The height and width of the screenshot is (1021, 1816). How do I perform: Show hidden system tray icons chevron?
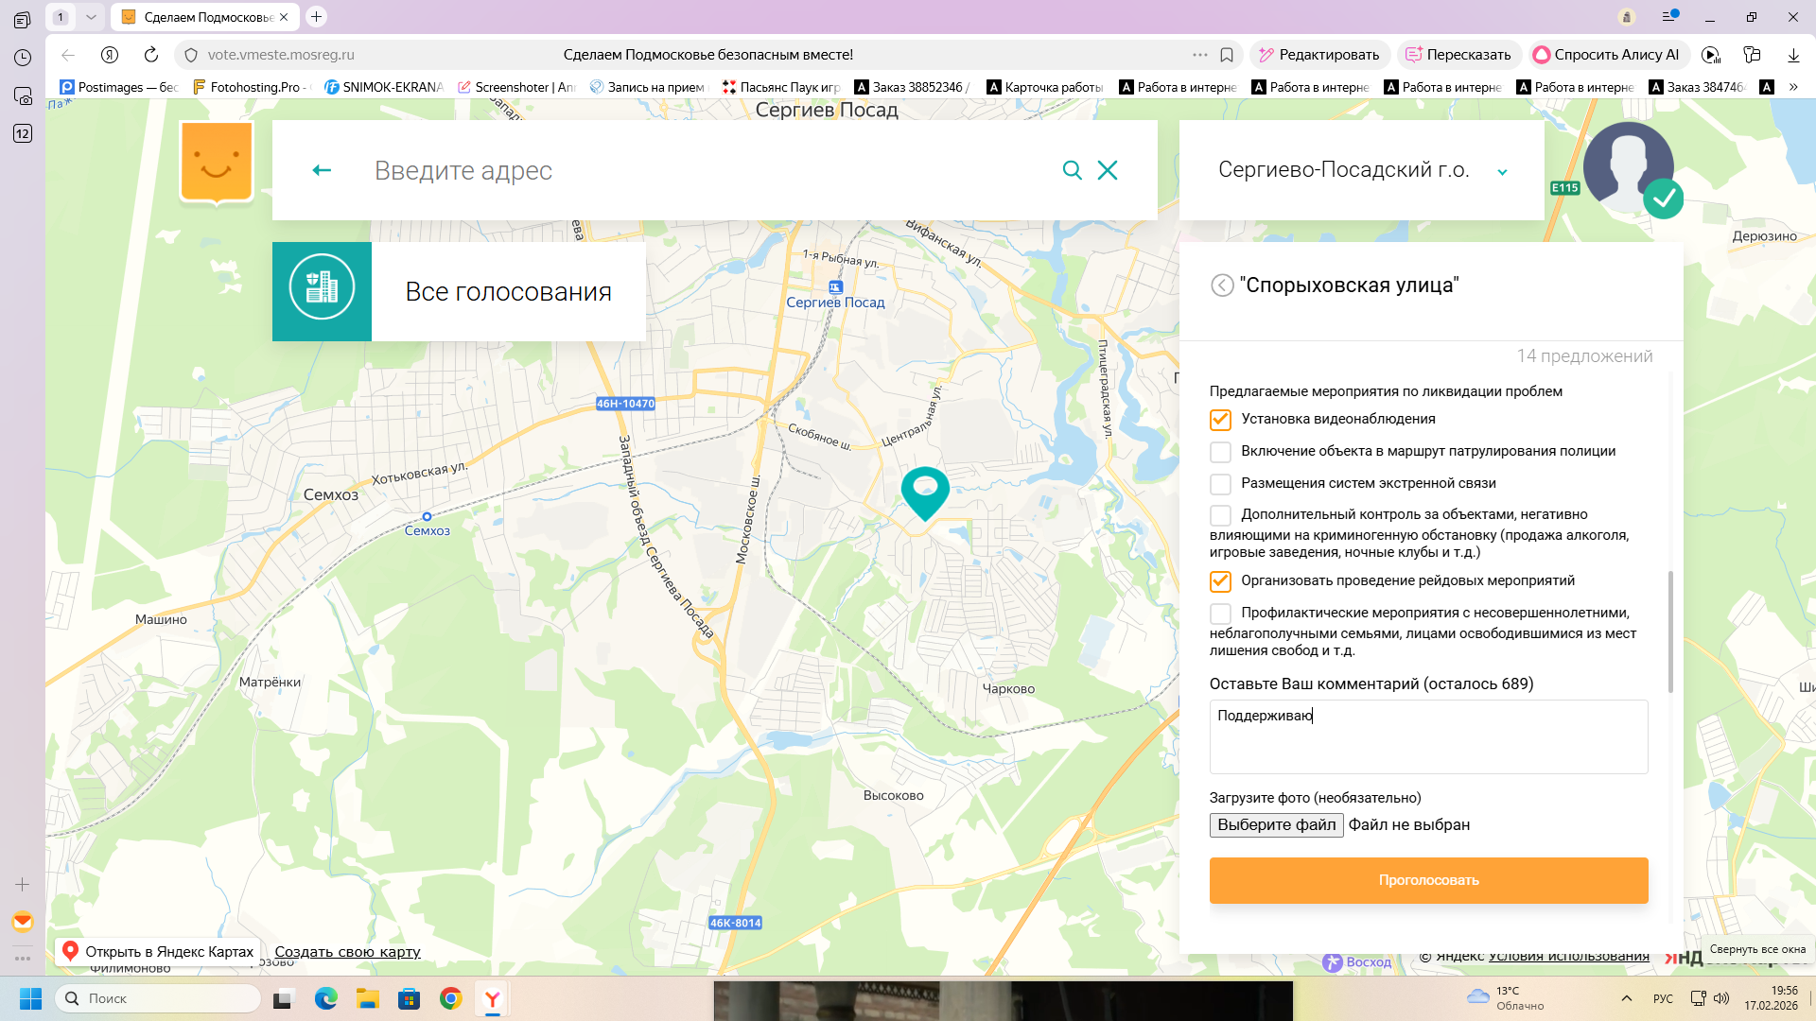1626,998
